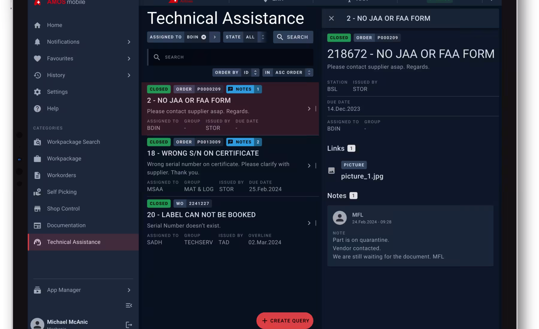Screen dimensions: 539x329
Task: Open the Workorders section icon
Action: (x=37, y=175)
